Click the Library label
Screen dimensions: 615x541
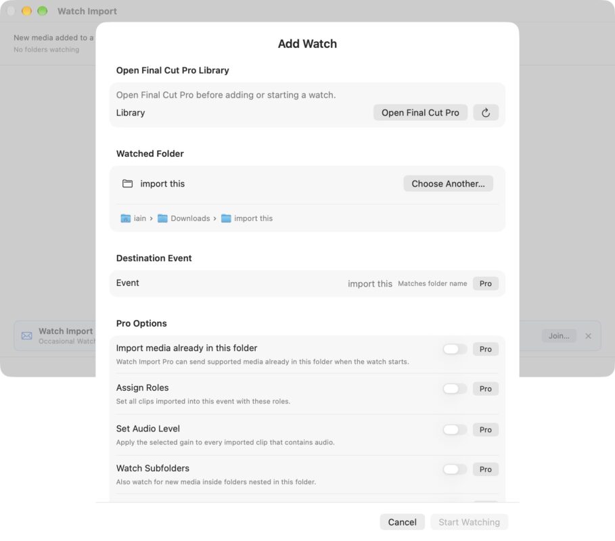(131, 112)
